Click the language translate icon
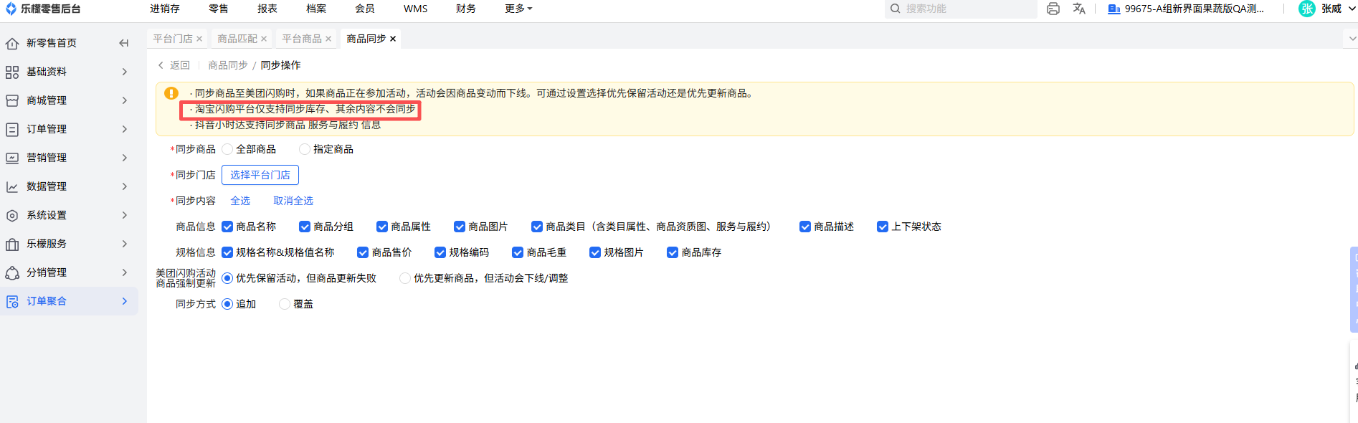The image size is (1358, 423). (1079, 9)
